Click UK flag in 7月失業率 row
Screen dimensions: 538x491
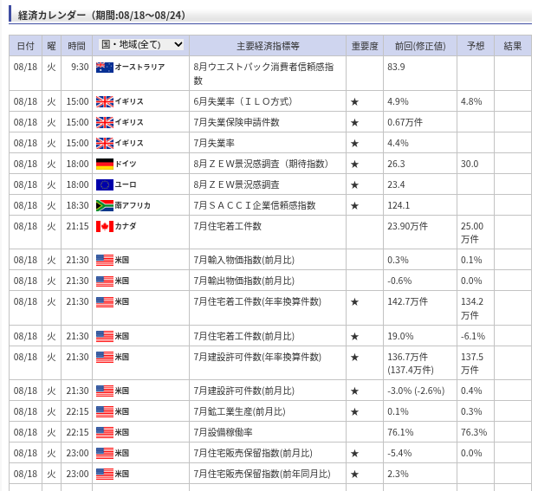coord(105,144)
